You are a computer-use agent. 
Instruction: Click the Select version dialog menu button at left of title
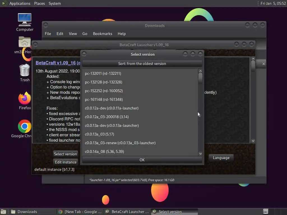84,54
